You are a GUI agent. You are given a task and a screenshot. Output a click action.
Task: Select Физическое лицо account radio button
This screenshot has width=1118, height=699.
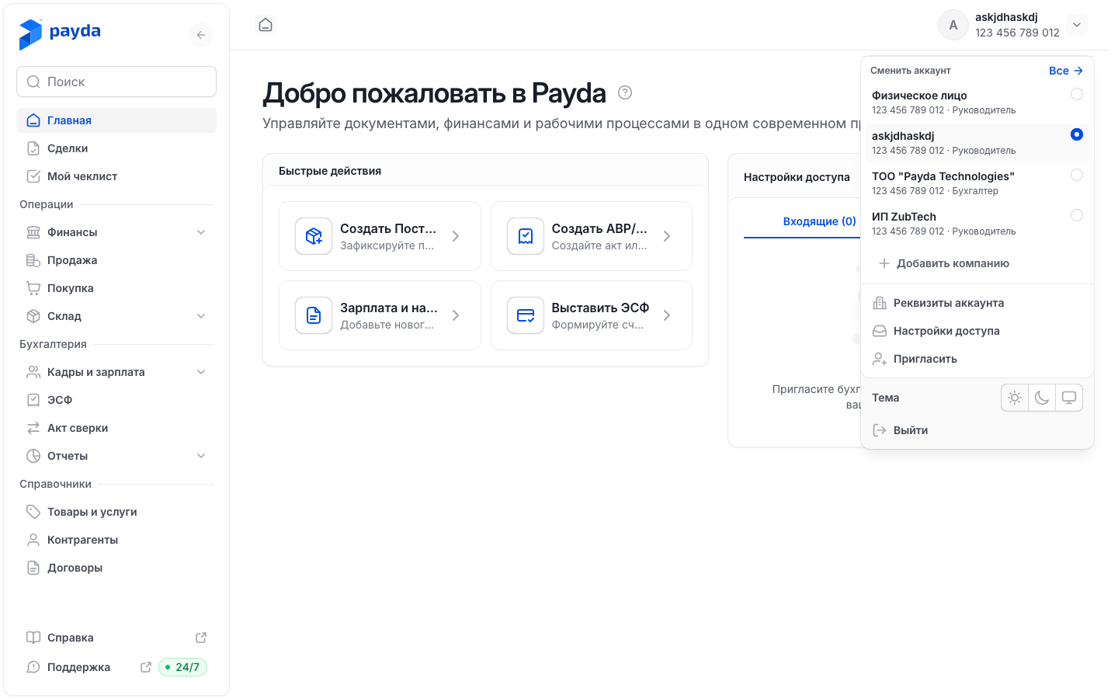pos(1077,94)
